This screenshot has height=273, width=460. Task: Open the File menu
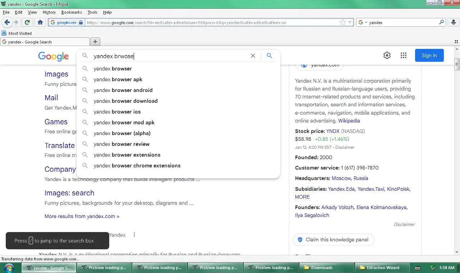[x=6, y=12]
